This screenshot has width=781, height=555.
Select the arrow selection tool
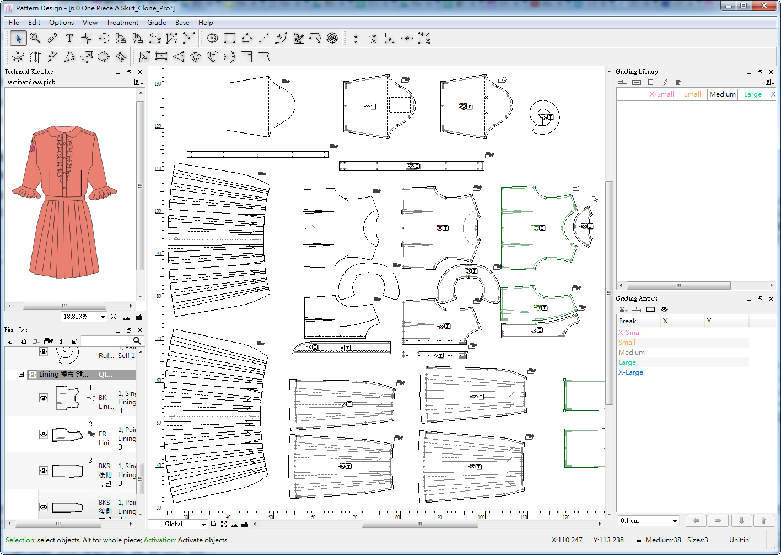click(18, 38)
